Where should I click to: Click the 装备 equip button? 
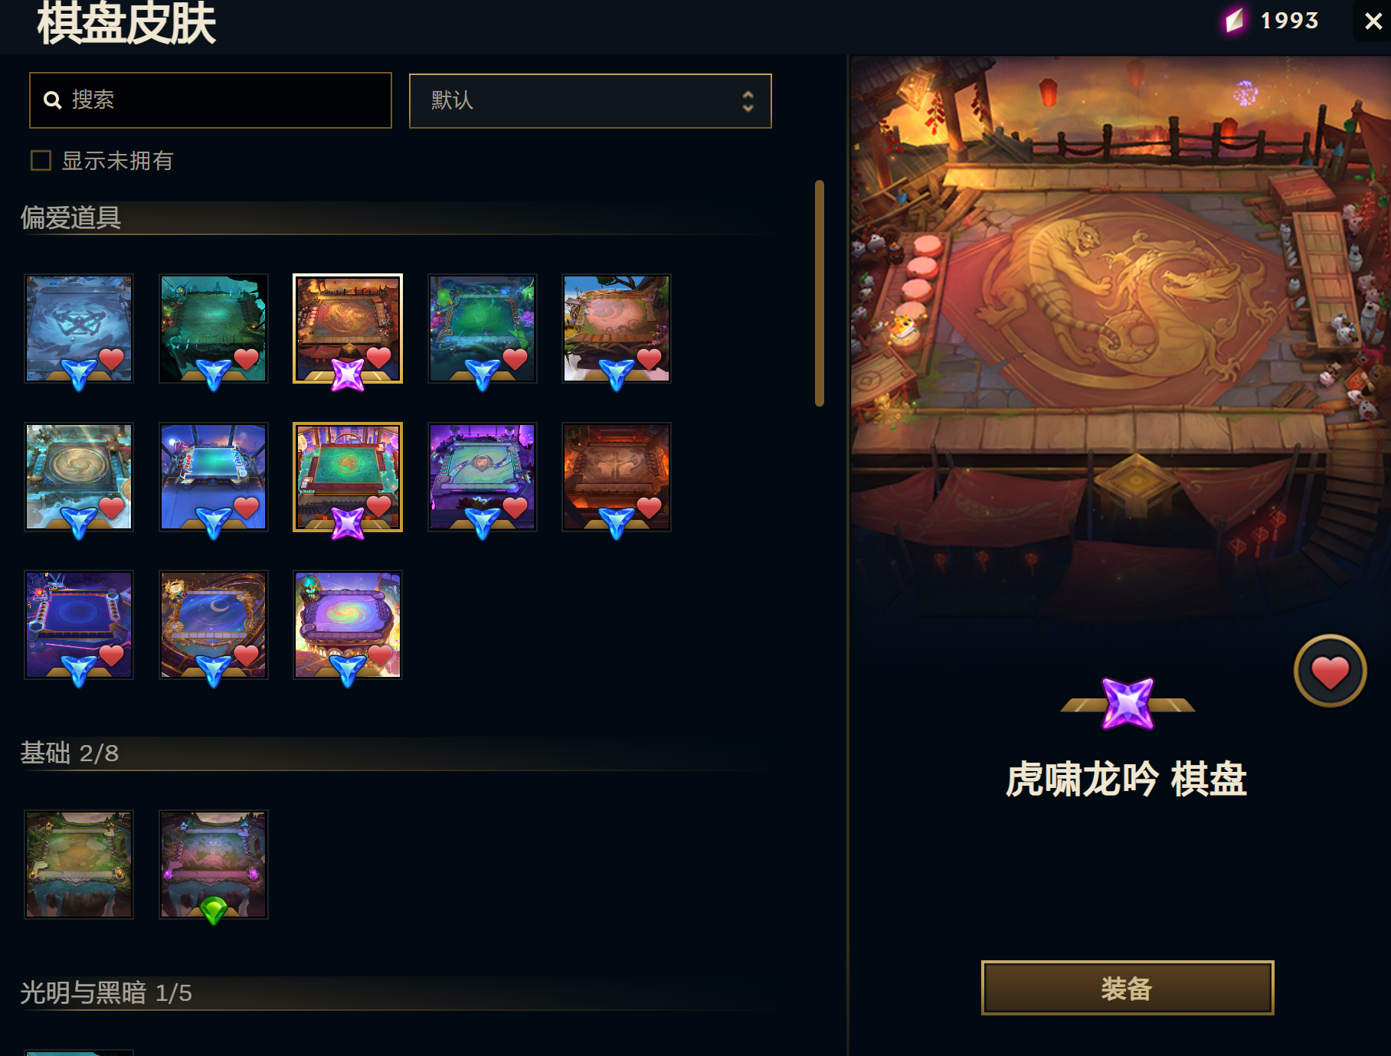click(x=1128, y=988)
